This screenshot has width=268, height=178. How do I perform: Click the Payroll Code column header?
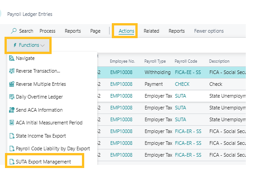point(186,61)
